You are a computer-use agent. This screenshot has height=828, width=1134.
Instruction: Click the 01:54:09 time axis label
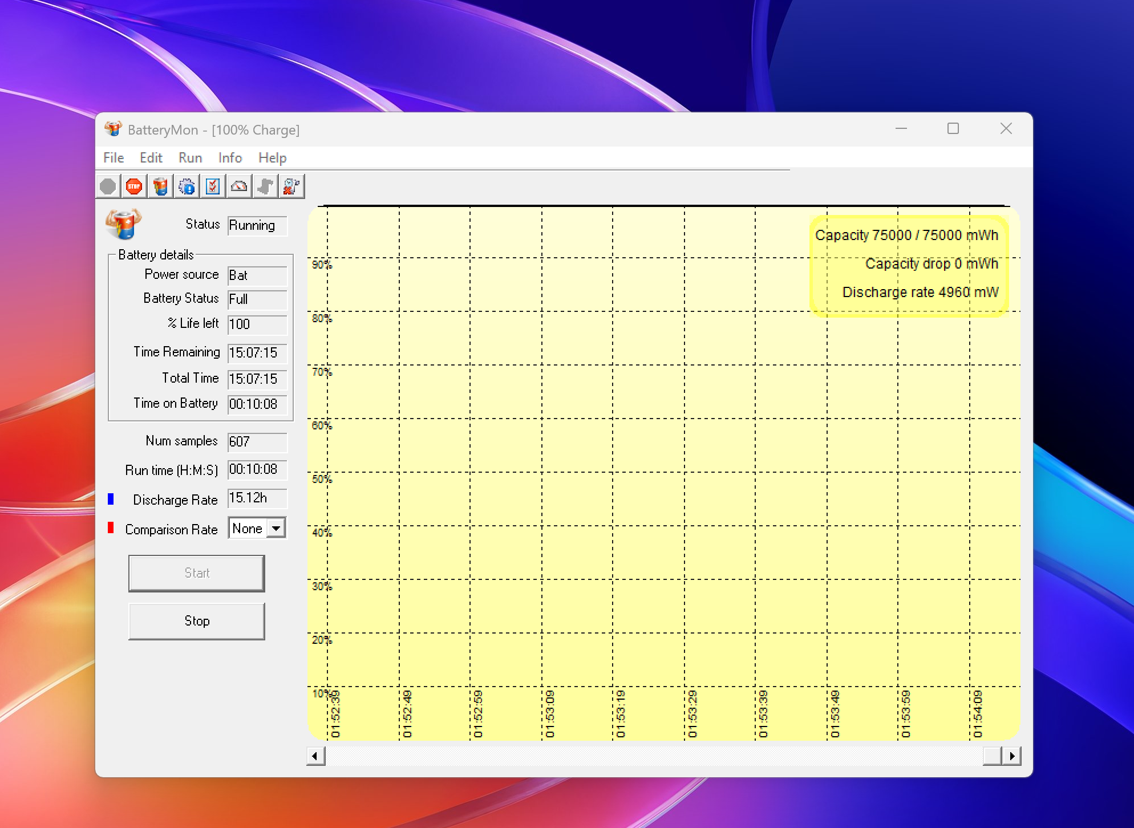coord(978,714)
